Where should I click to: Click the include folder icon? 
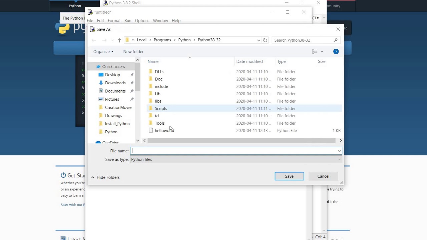click(150, 86)
